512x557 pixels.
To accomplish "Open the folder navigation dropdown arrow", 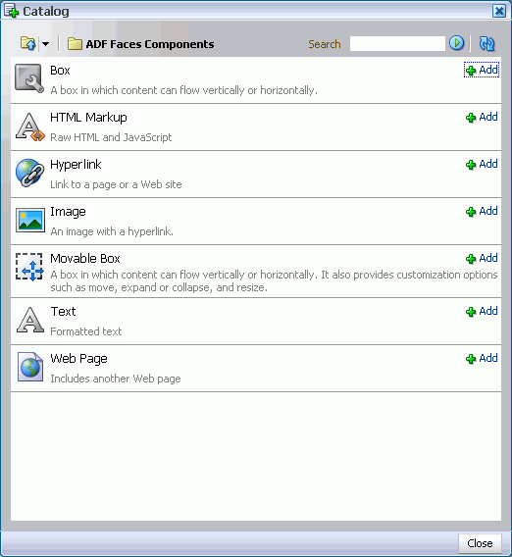I will click(x=45, y=44).
